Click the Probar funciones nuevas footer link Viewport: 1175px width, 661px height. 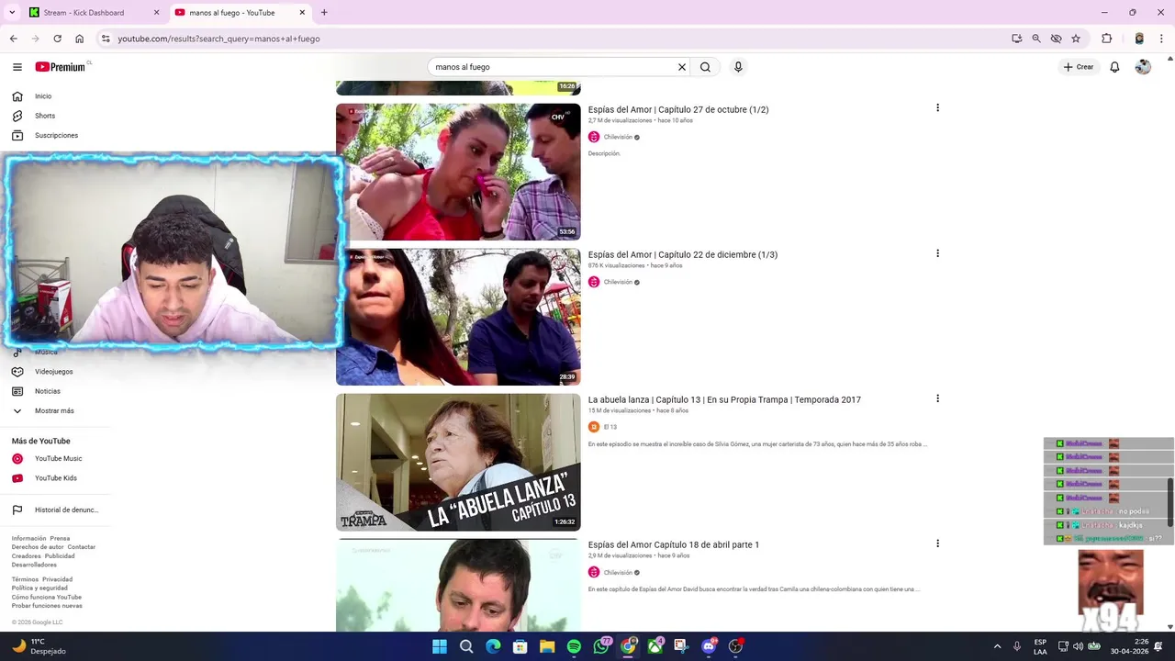coord(47,606)
